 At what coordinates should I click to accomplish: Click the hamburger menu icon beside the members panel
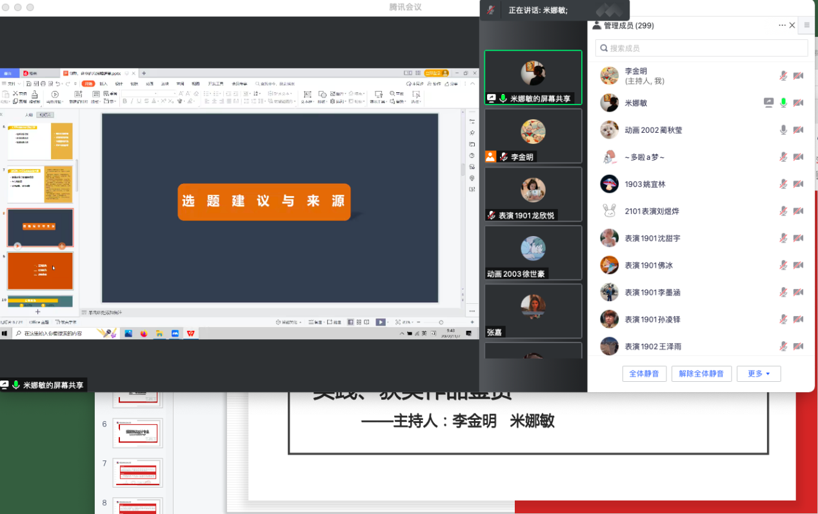[x=806, y=25]
